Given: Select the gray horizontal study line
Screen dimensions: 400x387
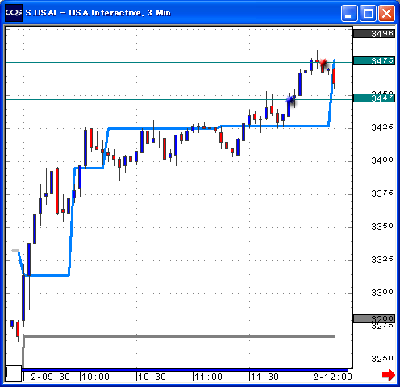Looking at the screenshot, I should click(x=179, y=336).
